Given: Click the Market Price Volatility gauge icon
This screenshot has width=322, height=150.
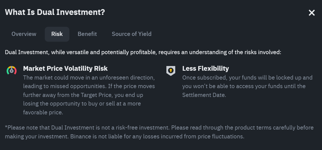Looking at the screenshot, I should point(12,70).
